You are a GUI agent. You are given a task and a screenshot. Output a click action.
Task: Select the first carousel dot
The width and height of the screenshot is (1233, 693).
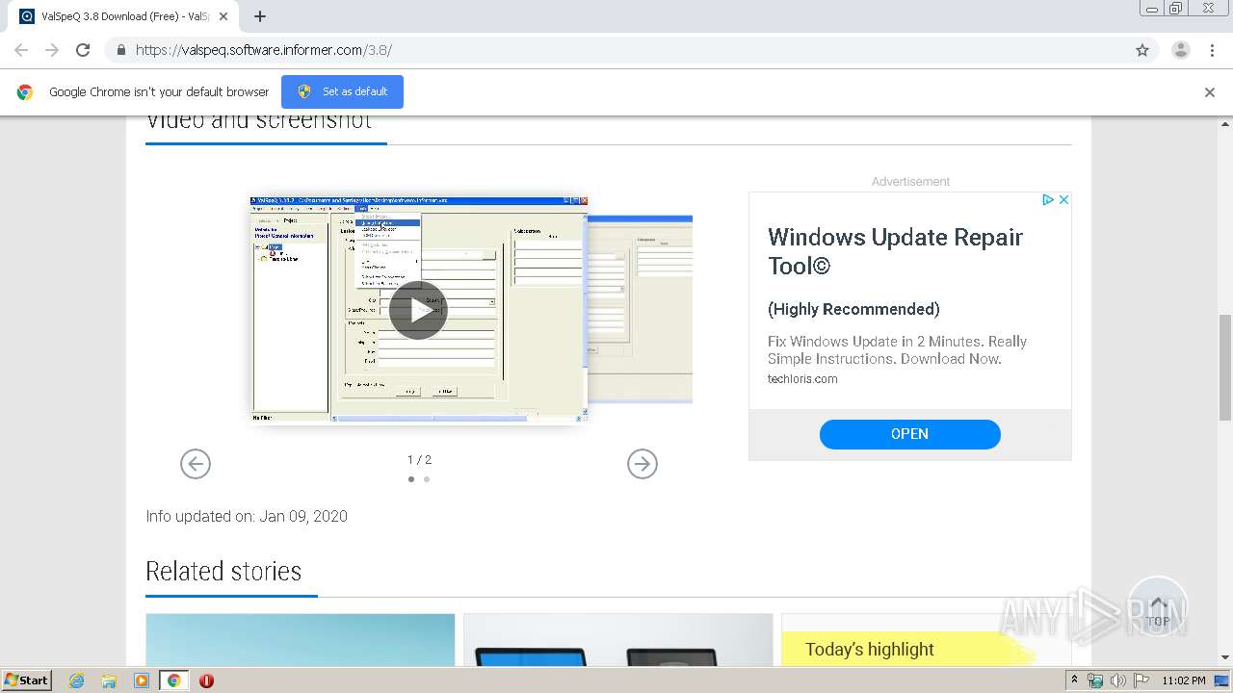(411, 479)
